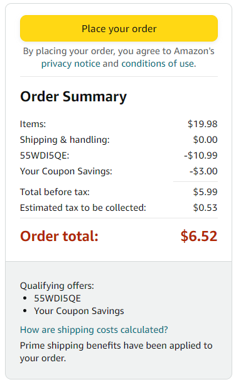Click the $0.00 shipping amount

pyautogui.click(x=205, y=140)
